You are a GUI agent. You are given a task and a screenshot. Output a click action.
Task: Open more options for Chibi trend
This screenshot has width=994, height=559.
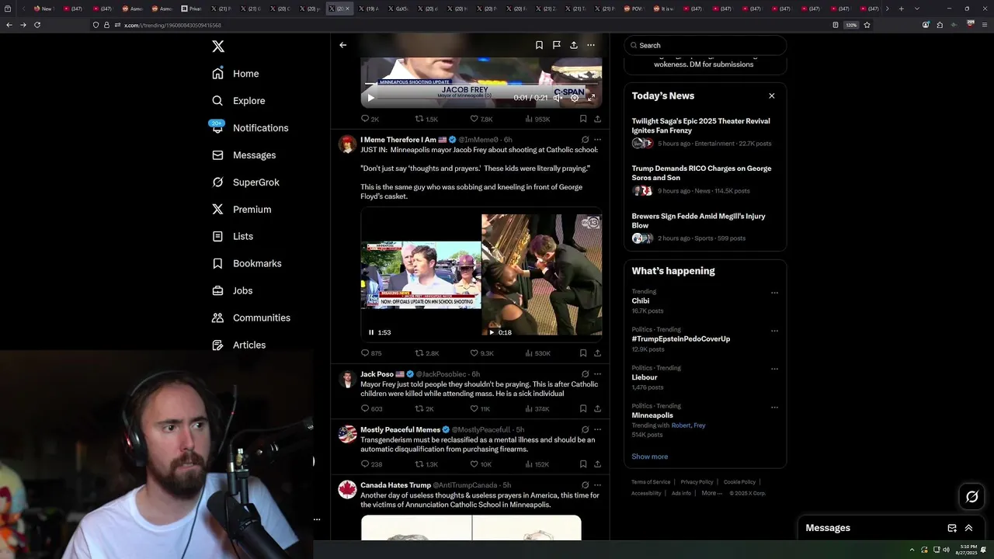[774, 293]
